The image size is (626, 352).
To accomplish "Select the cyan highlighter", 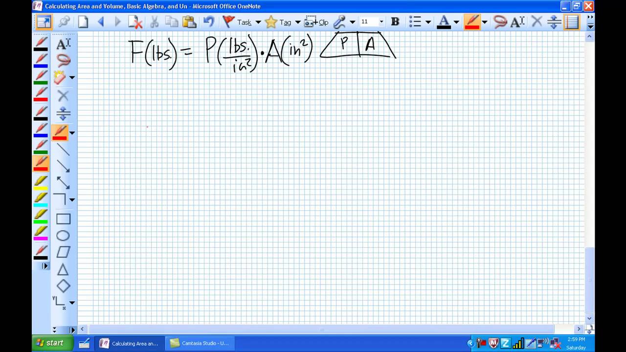I will (41, 199).
